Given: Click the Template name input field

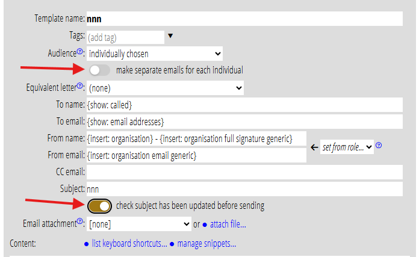Looking at the screenshot, I should click(x=244, y=19).
